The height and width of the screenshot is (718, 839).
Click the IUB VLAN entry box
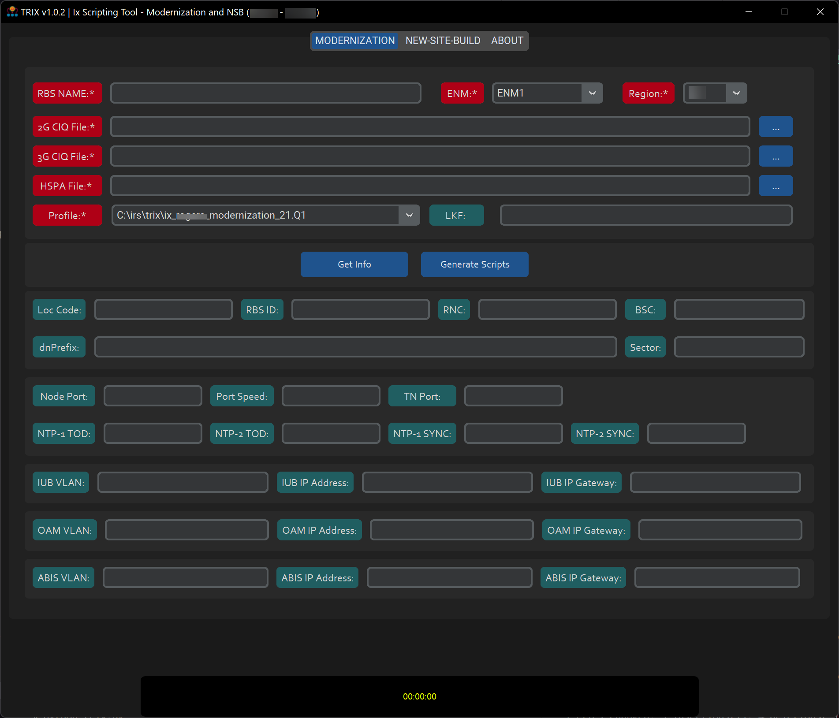[x=183, y=482]
